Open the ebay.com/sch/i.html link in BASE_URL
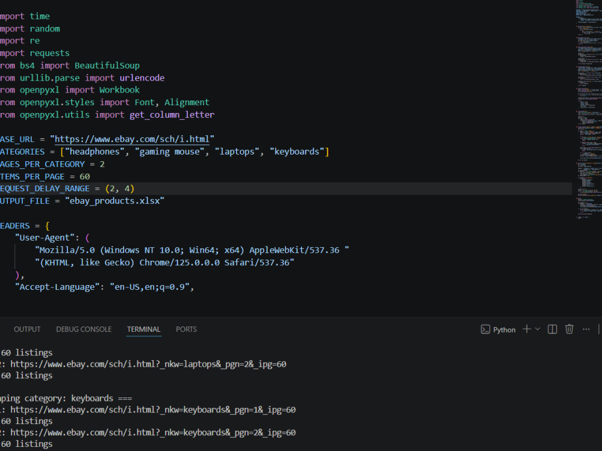Image resolution: width=602 pixels, height=451 pixels. point(132,140)
